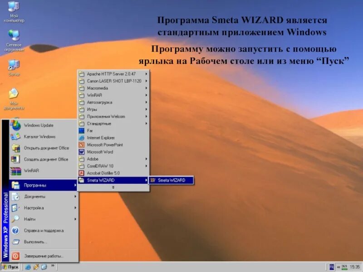Open the CorelDRAW 10 programs folder
This screenshot has width=363, height=272.
pyautogui.click(x=113, y=166)
